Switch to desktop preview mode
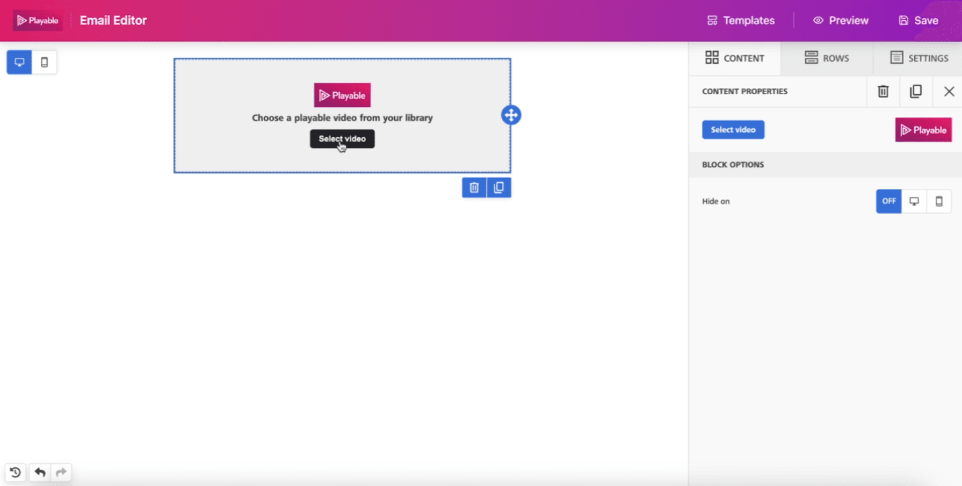The width and height of the screenshot is (962, 486). click(x=20, y=63)
